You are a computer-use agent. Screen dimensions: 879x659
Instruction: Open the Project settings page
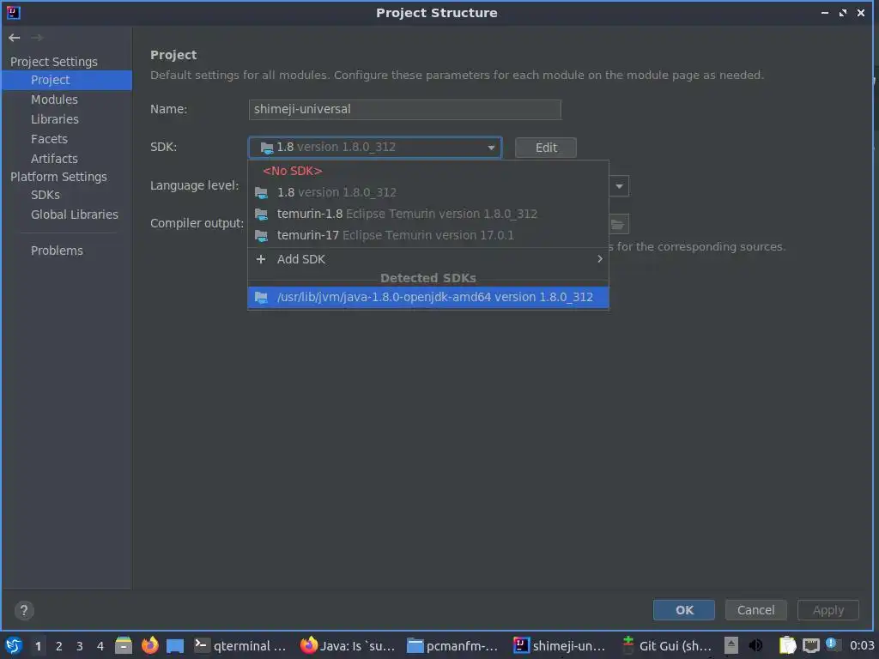tap(67, 80)
